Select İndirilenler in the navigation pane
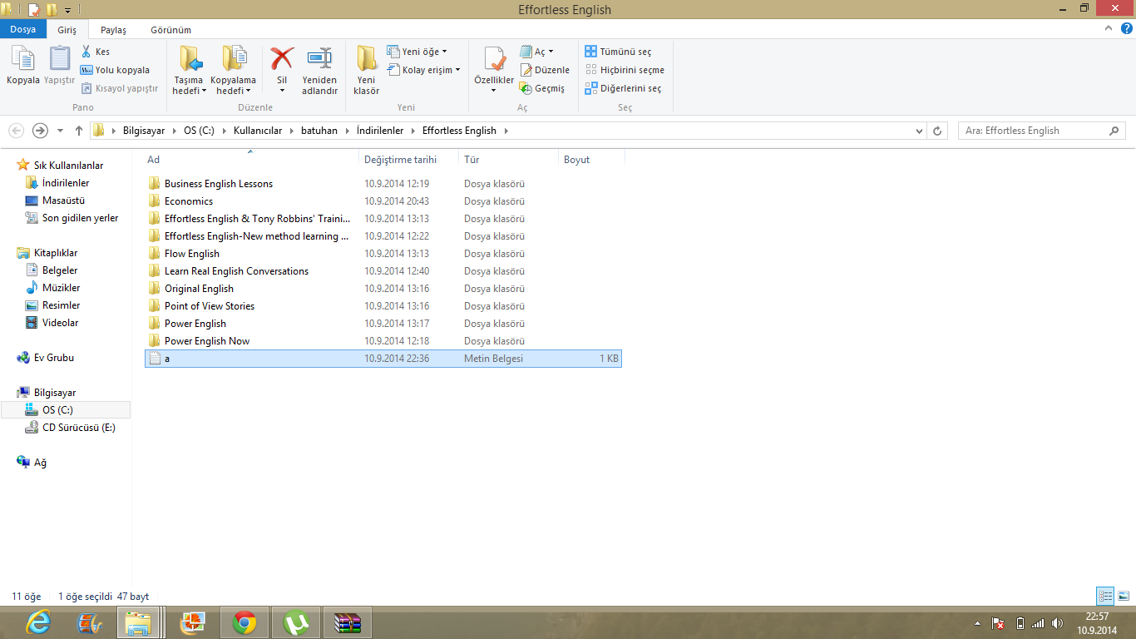 66,183
